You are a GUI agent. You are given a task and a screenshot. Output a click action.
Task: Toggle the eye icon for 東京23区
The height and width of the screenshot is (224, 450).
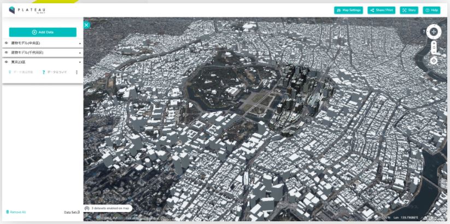[x=7, y=62]
